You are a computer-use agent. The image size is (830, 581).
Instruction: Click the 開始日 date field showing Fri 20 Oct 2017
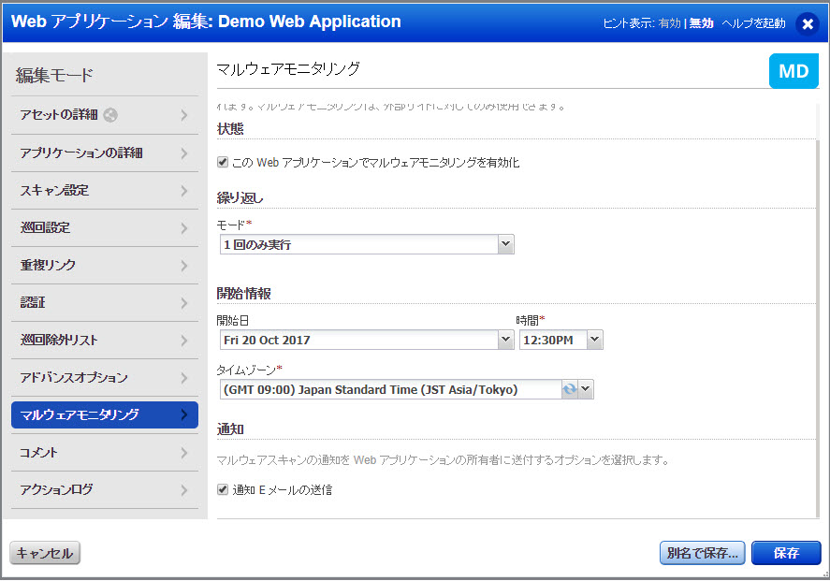click(x=365, y=340)
